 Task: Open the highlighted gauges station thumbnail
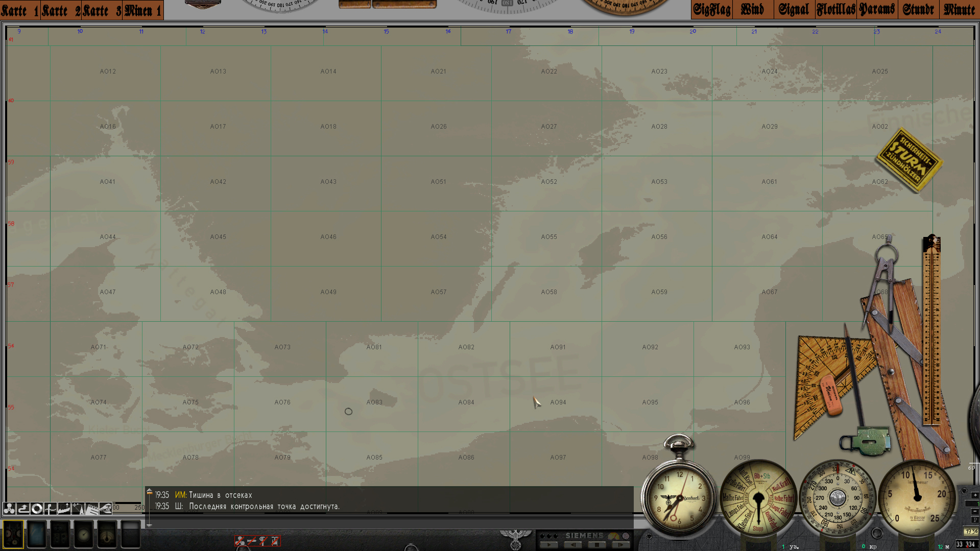(13, 534)
